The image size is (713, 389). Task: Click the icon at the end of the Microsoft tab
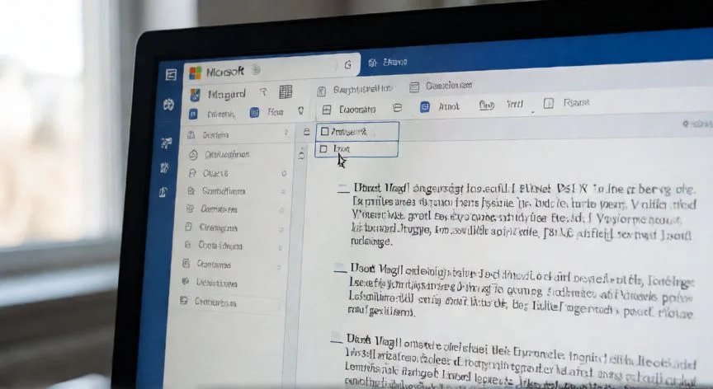[x=348, y=65]
